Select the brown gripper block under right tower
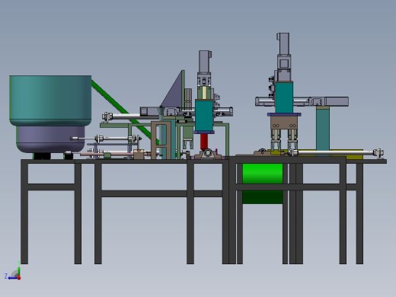Image resolution: width=396 pixels, height=297 pixels. tap(284, 123)
